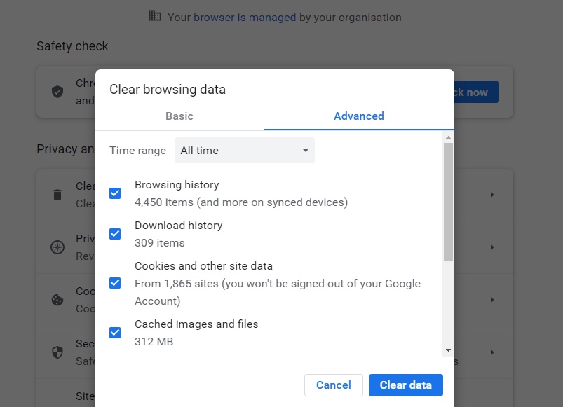Switch to the Basic tab
The image size is (563, 407).
tap(179, 116)
